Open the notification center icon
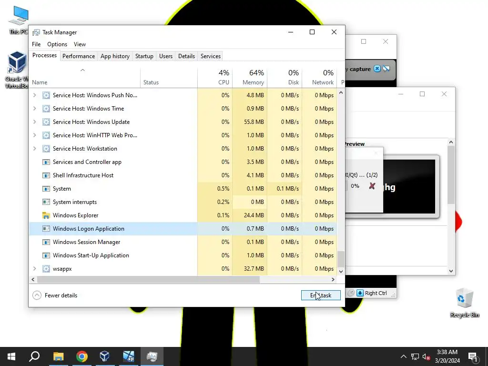The height and width of the screenshot is (366, 488). click(x=473, y=356)
